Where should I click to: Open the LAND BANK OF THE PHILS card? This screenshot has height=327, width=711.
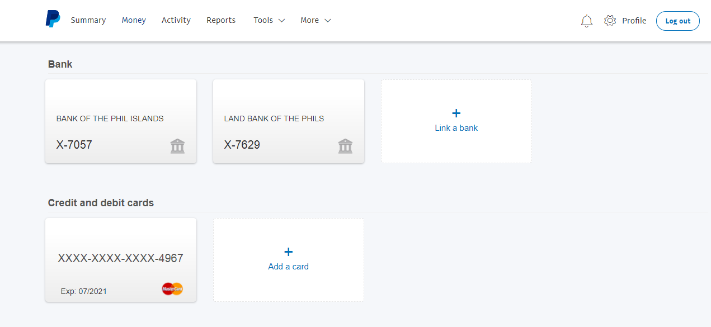click(x=289, y=121)
